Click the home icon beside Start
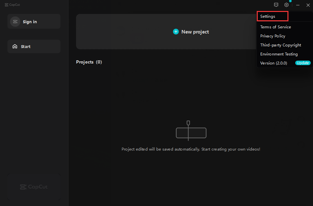Image resolution: width=313 pixels, height=206 pixels. click(x=15, y=46)
